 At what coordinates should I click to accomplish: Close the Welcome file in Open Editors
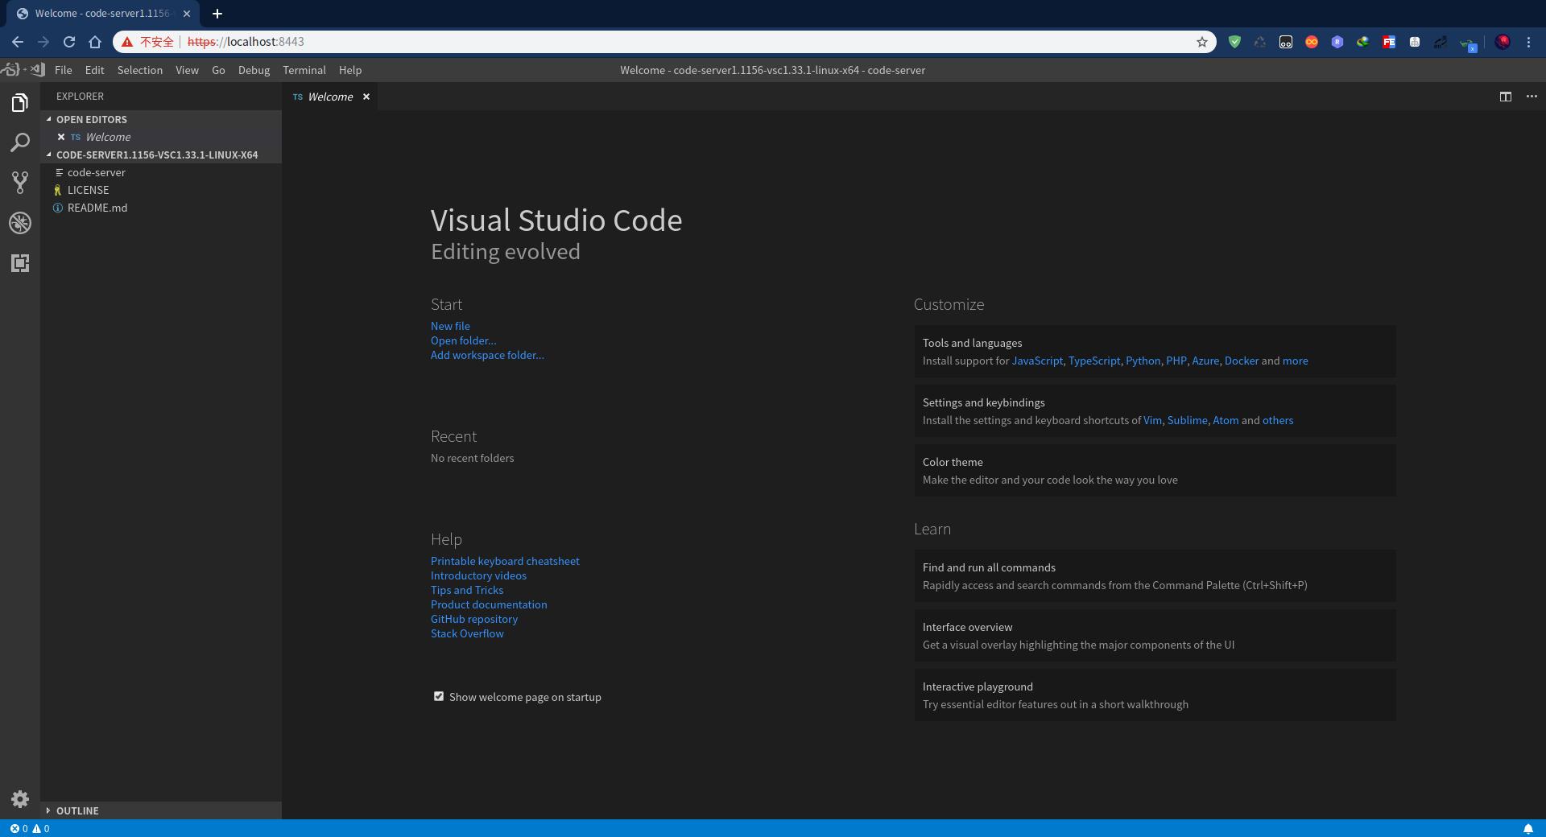click(x=61, y=137)
